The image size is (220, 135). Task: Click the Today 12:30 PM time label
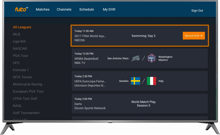(84, 54)
